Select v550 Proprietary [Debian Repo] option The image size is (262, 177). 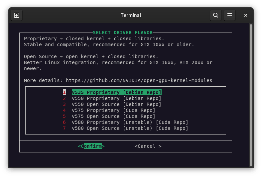pos(116,98)
